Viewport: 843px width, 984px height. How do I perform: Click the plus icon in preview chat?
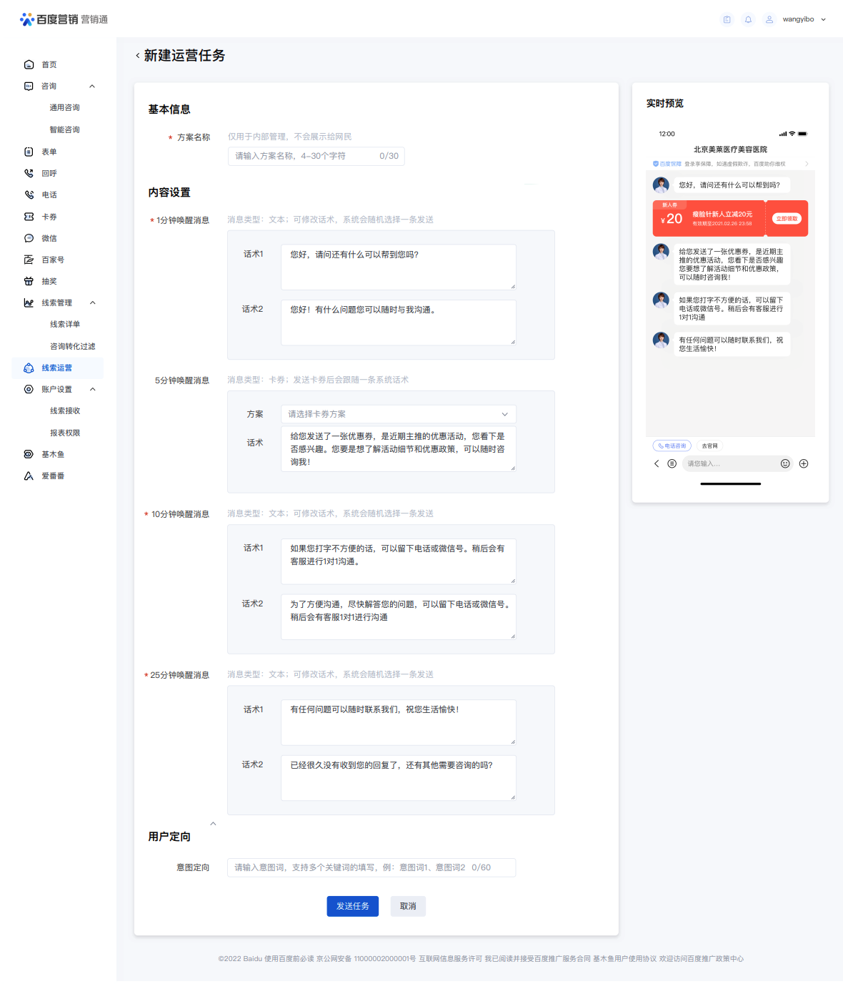(804, 463)
